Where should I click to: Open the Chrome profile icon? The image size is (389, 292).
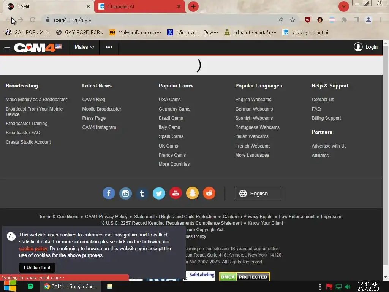[368, 20]
